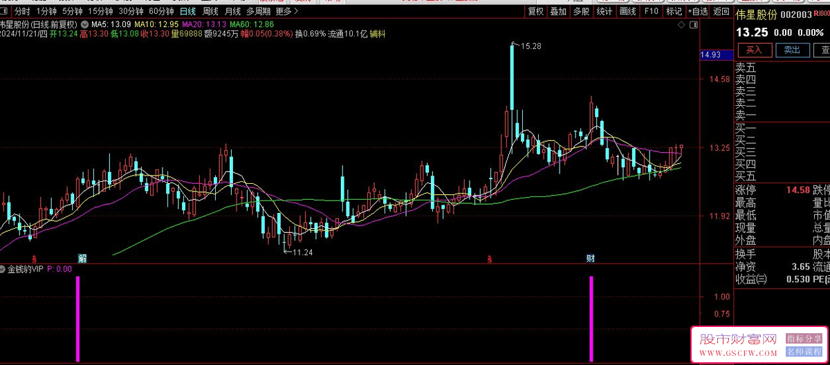Viewport: 830px width, 365px height.
Task: Click the 叠加 overlay button
Action: pos(558,11)
